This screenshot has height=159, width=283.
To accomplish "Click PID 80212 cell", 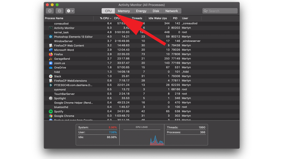I will [175, 37].
